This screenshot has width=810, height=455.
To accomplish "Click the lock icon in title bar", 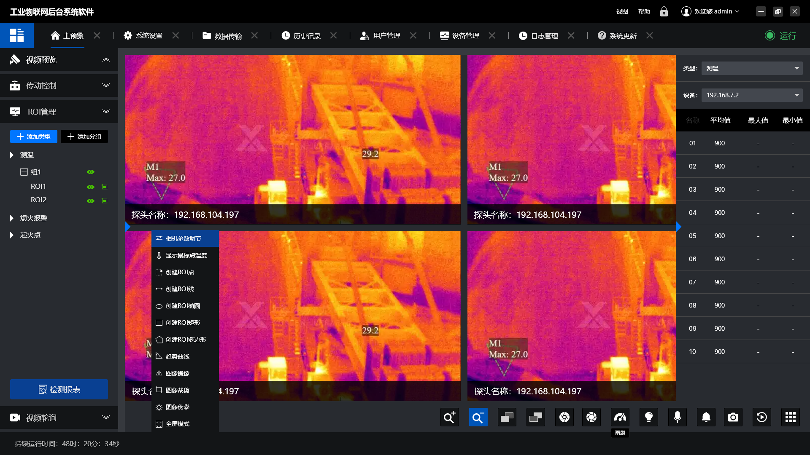I will tap(664, 11).
